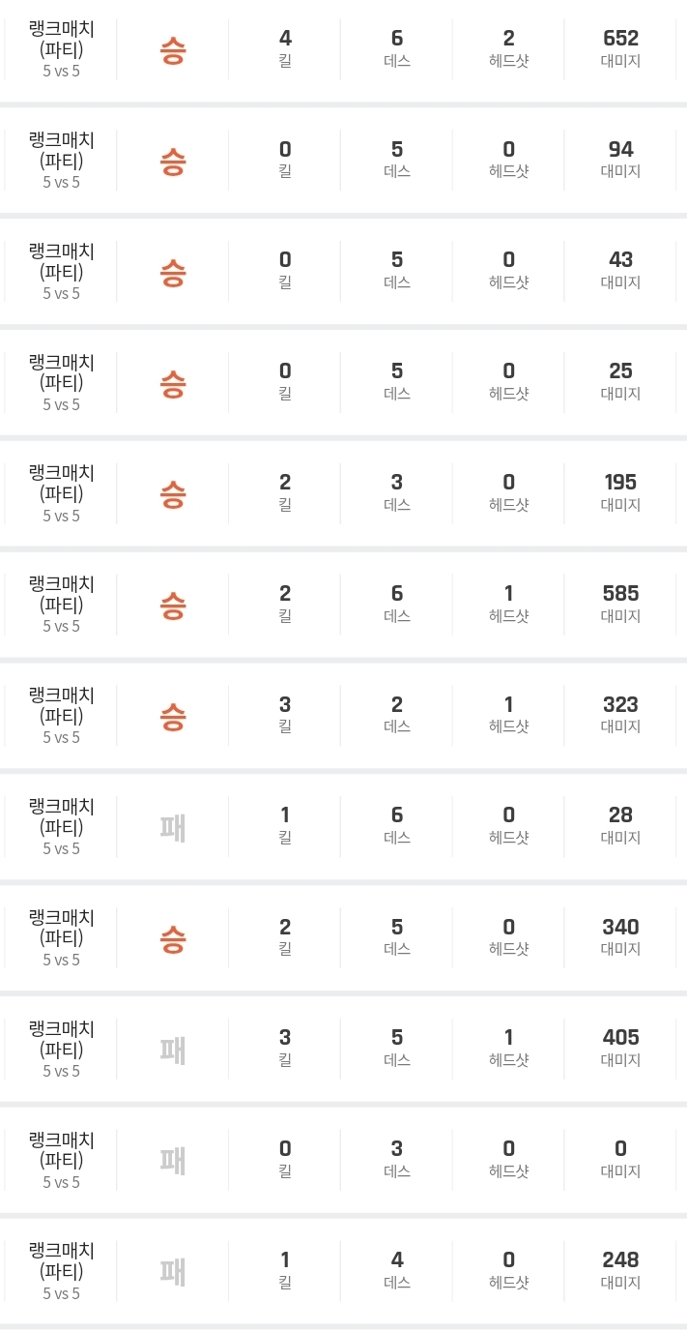The width and height of the screenshot is (687, 1332).
Task: Select the win mark in the 340 damage row
Action: (x=172, y=938)
